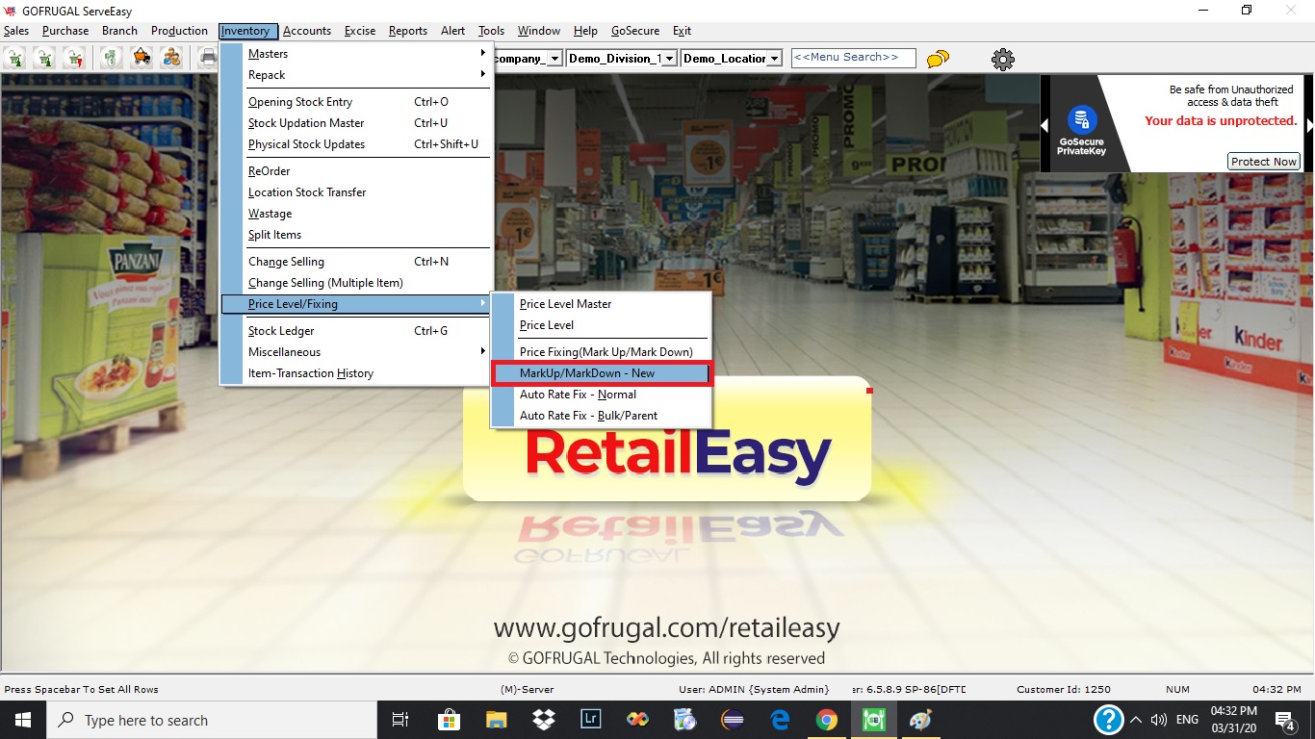Click "User: ADMIN {System Admin}" status text
Screen dimensions: 1315x739
coord(754,690)
